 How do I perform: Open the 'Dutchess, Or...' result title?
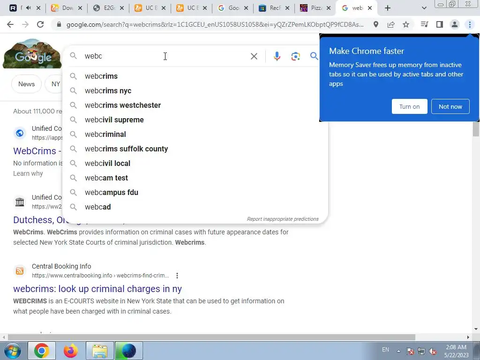(37, 220)
